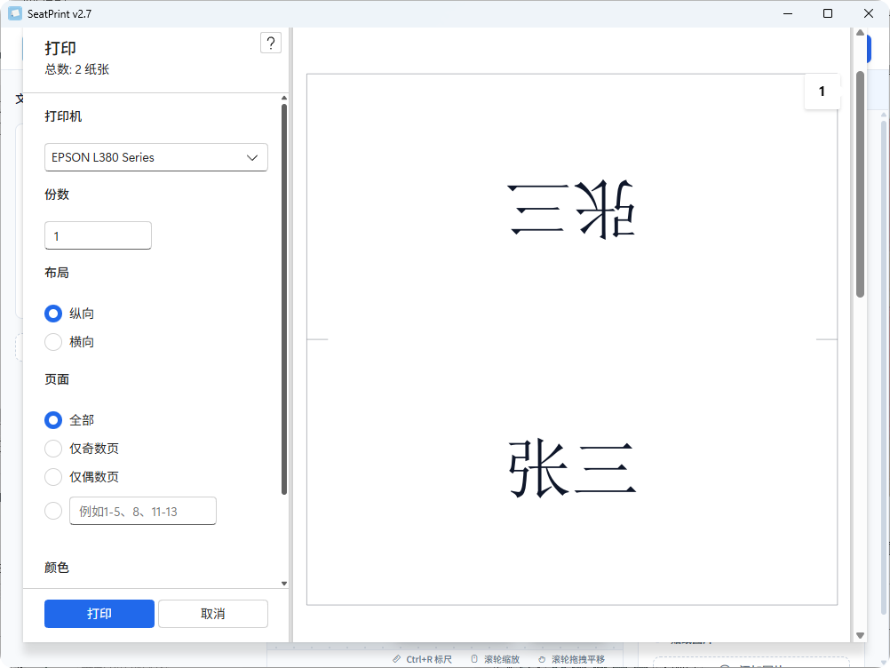Viewport: 890px width, 668px height.
Task: Click the settings panel scroll down arrow
Action: 284,584
